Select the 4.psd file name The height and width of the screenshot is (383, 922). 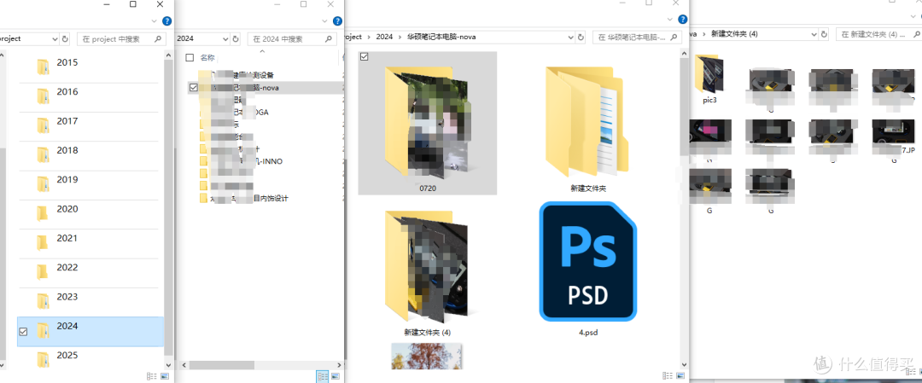coord(588,332)
